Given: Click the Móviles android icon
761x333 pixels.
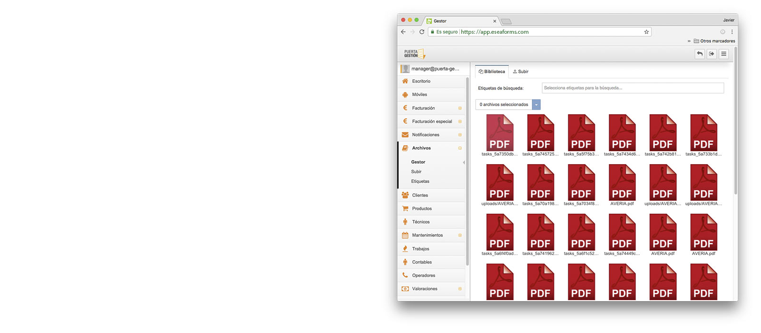Looking at the screenshot, I should [x=405, y=94].
